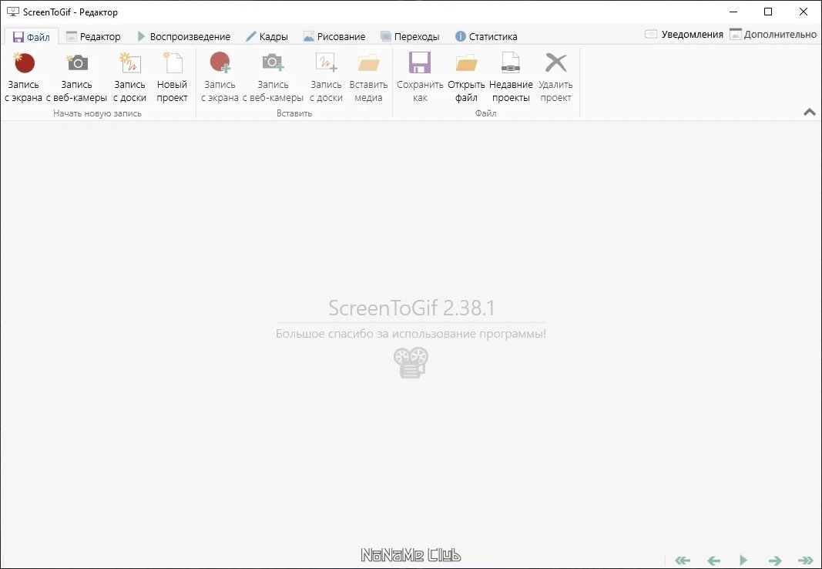Click the ScreenToGif app icon in title bar
Image resolution: width=822 pixels, height=569 pixels.
tap(12, 12)
